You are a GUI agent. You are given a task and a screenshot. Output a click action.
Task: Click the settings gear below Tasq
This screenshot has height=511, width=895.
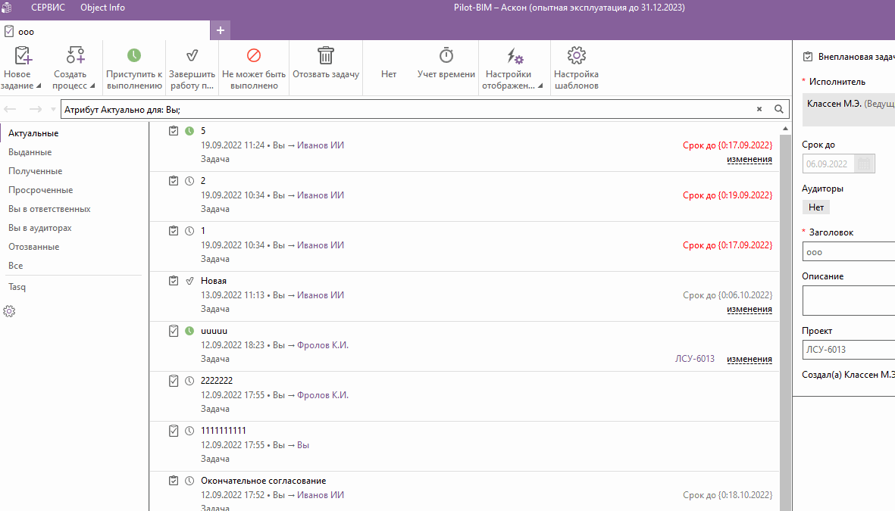click(x=10, y=311)
